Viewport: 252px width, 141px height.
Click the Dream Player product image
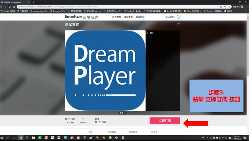[x=105, y=70]
